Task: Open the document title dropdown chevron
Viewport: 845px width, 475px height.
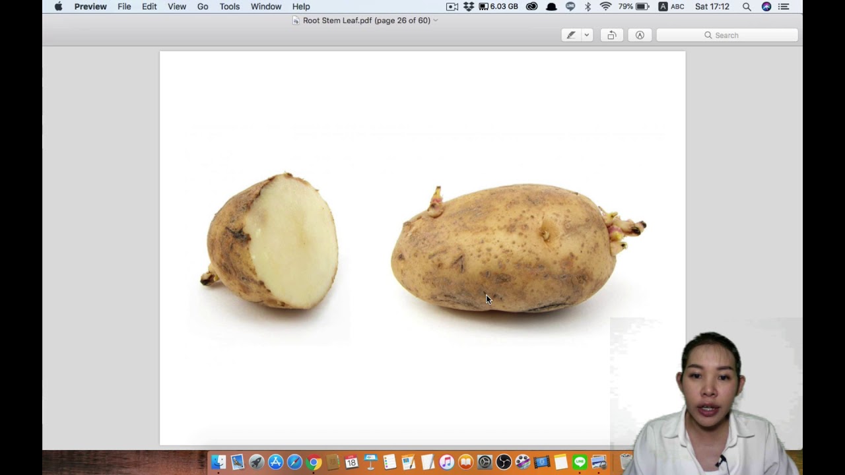Action: 436,20
